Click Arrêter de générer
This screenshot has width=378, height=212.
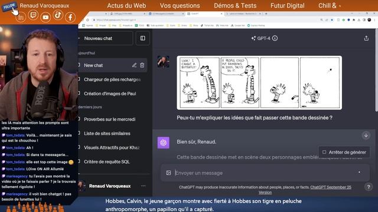click(344, 152)
